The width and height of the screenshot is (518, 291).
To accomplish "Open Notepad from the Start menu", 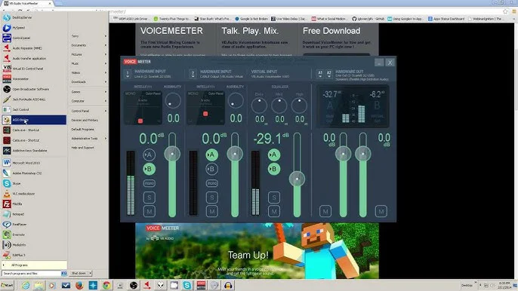I will (34, 214).
